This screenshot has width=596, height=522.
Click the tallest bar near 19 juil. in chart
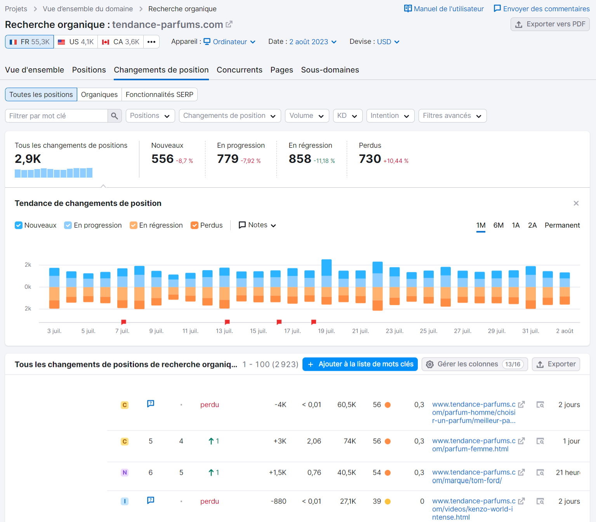click(327, 282)
